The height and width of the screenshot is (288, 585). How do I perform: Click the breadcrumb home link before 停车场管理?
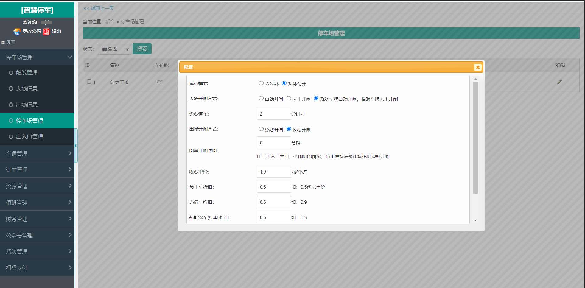(110, 22)
